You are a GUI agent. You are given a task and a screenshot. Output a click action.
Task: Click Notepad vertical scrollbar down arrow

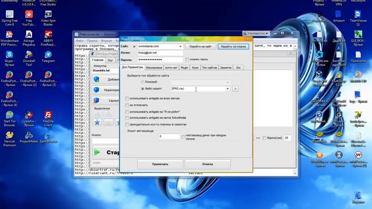coord(295,174)
